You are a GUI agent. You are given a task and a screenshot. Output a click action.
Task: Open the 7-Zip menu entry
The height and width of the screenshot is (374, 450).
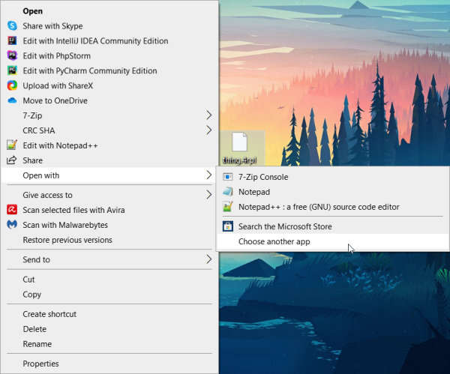(x=109, y=115)
